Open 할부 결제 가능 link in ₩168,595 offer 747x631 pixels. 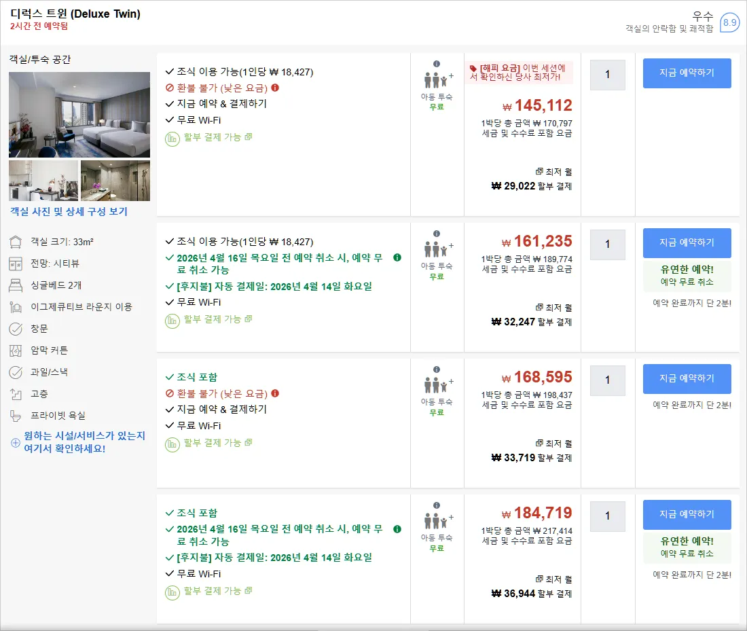click(x=217, y=443)
